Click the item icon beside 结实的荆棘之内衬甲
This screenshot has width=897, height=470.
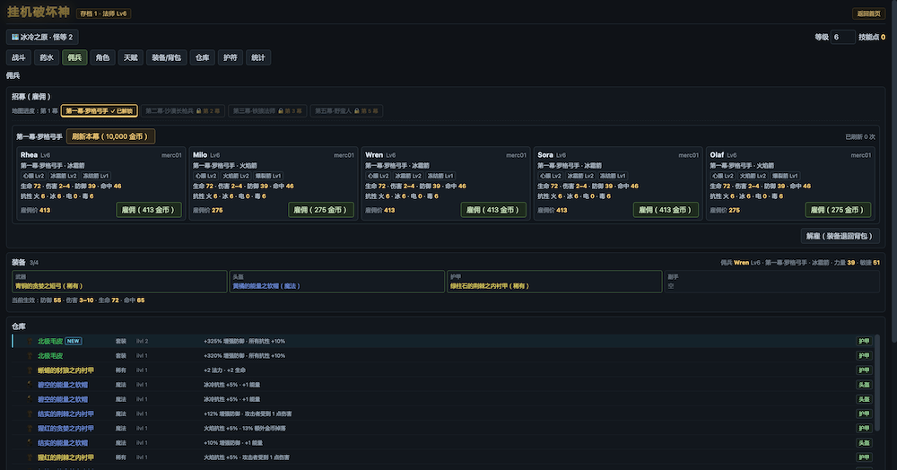30,414
